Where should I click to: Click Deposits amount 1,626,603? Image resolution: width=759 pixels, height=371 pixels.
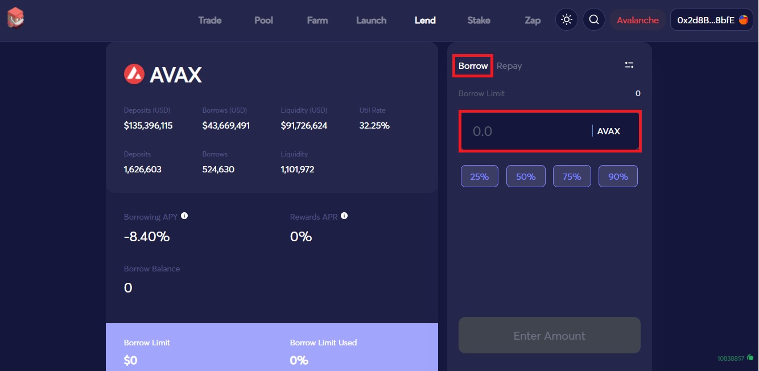[x=142, y=169]
